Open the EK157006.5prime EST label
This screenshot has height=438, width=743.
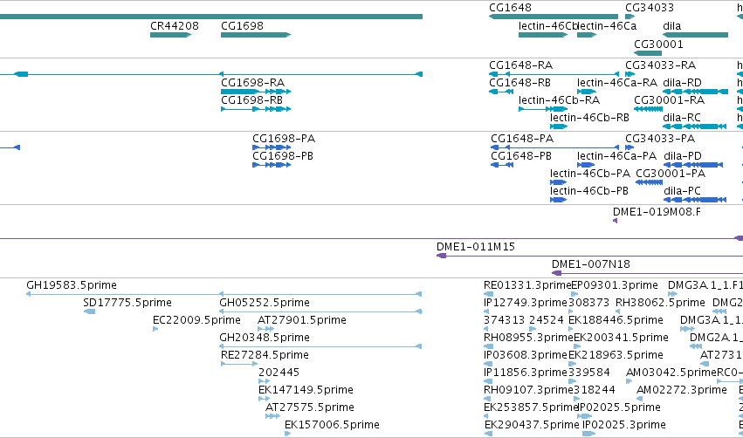332,425
